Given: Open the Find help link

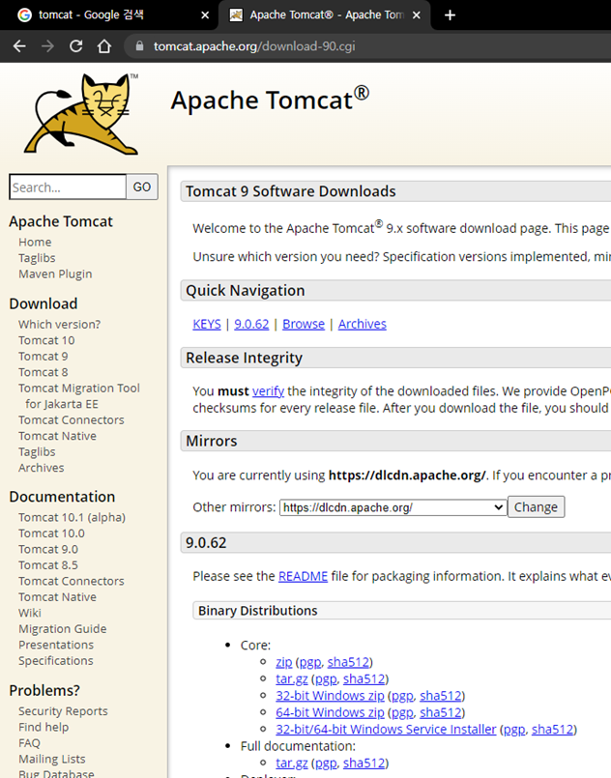Looking at the screenshot, I should [44, 727].
